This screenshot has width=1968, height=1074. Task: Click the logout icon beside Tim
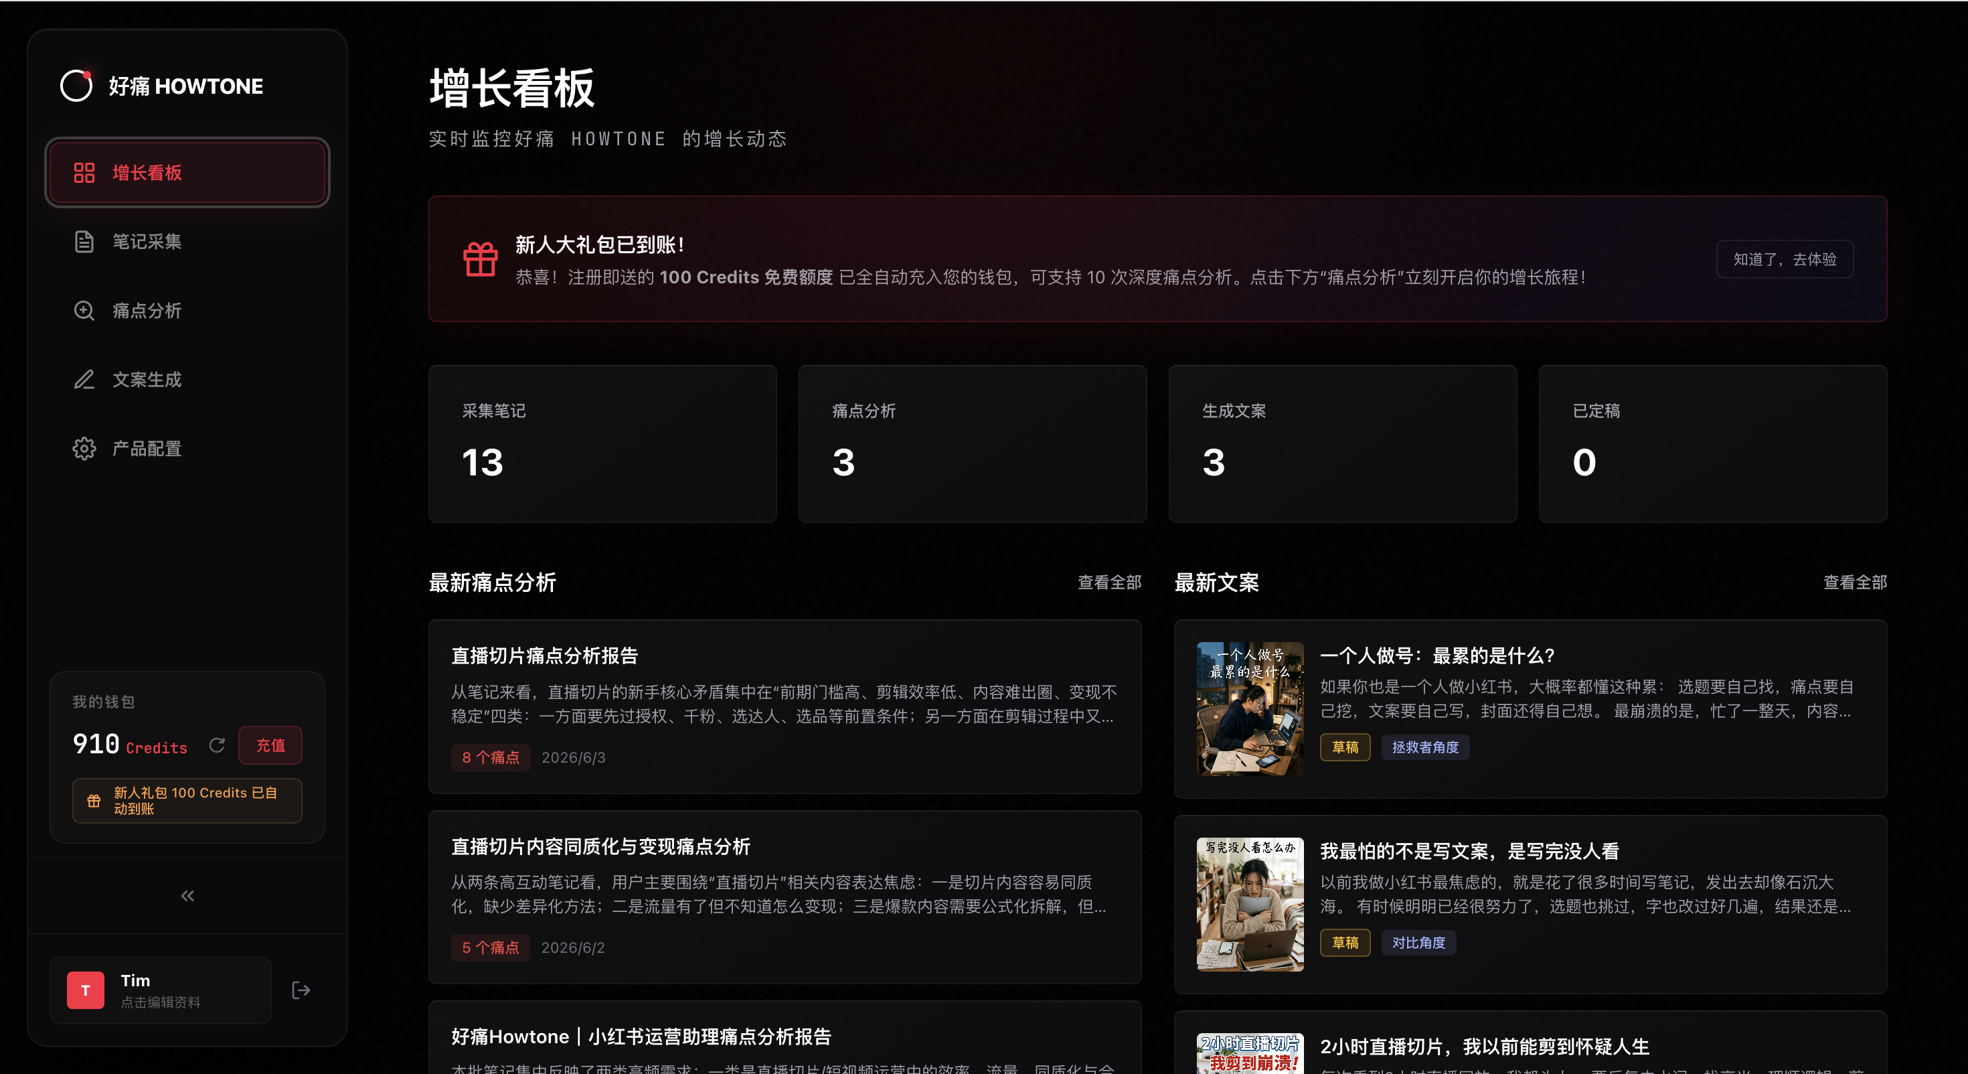coord(301,990)
